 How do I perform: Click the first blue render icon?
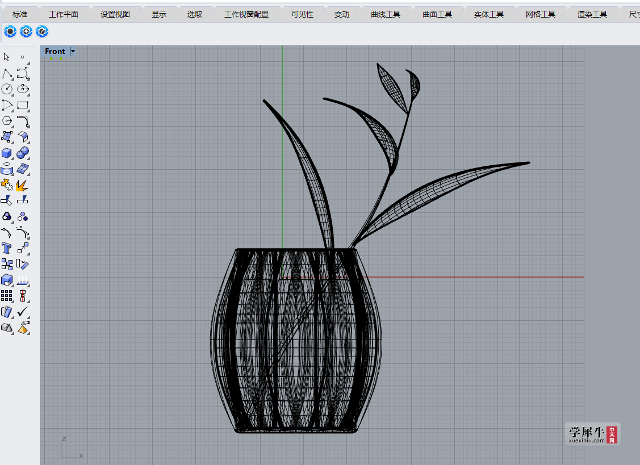tap(10, 31)
